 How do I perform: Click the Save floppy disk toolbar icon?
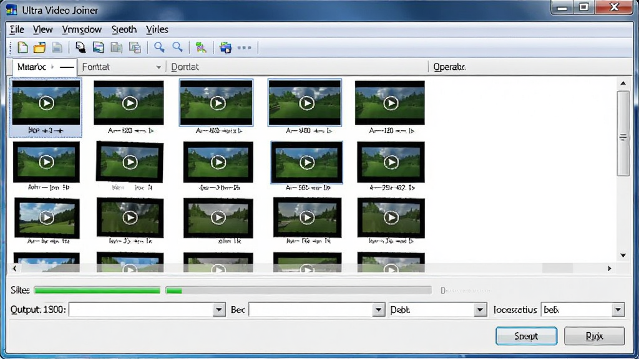point(57,47)
